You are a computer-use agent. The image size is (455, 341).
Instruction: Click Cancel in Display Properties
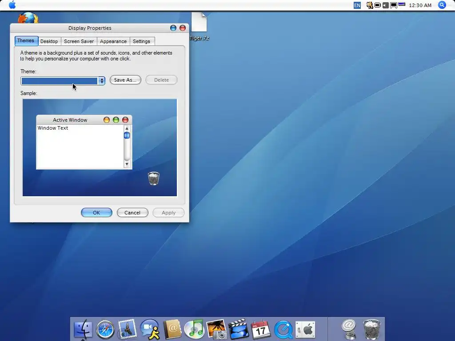132,213
